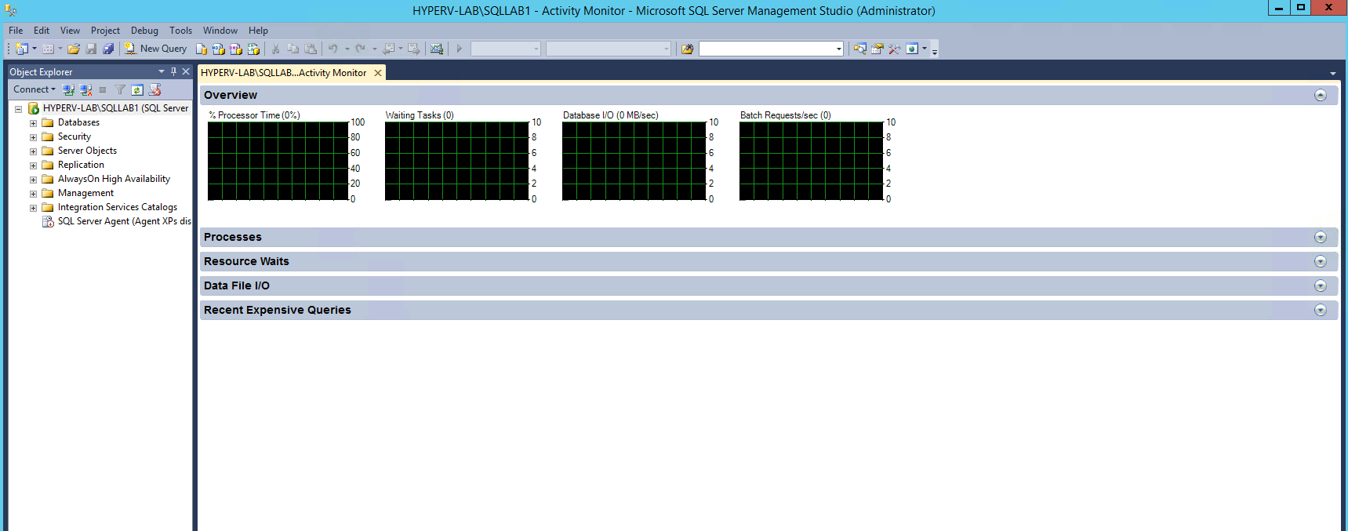Collapse the Overview section
1348x531 pixels.
pyautogui.click(x=1321, y=95)
